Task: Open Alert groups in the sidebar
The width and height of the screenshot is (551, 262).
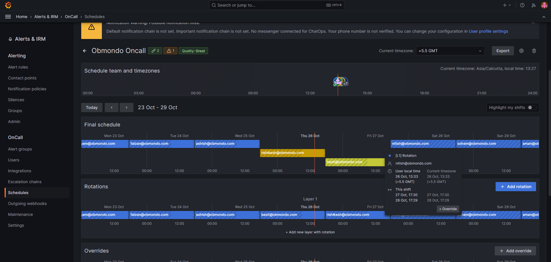Action: pyautogui.click(x=20, y=149)
